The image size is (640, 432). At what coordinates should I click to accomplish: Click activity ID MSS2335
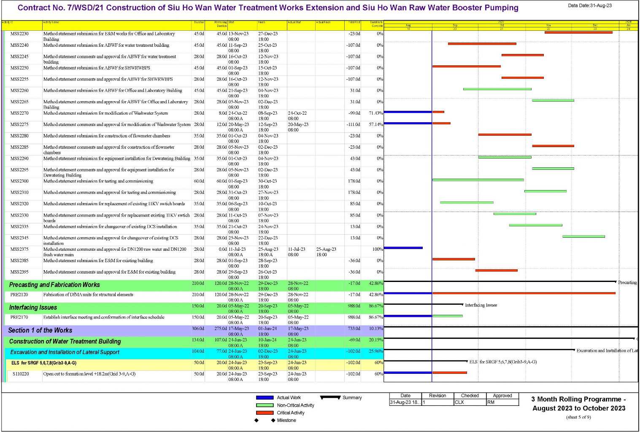tap(19, 226)
